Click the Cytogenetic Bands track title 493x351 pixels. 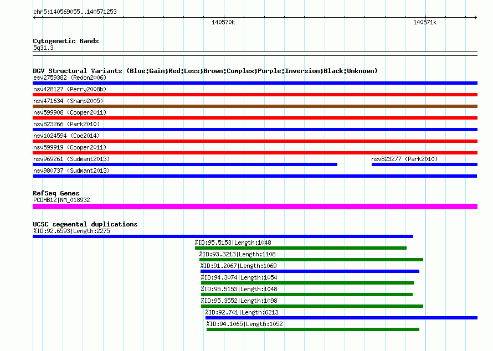point(66,41)
